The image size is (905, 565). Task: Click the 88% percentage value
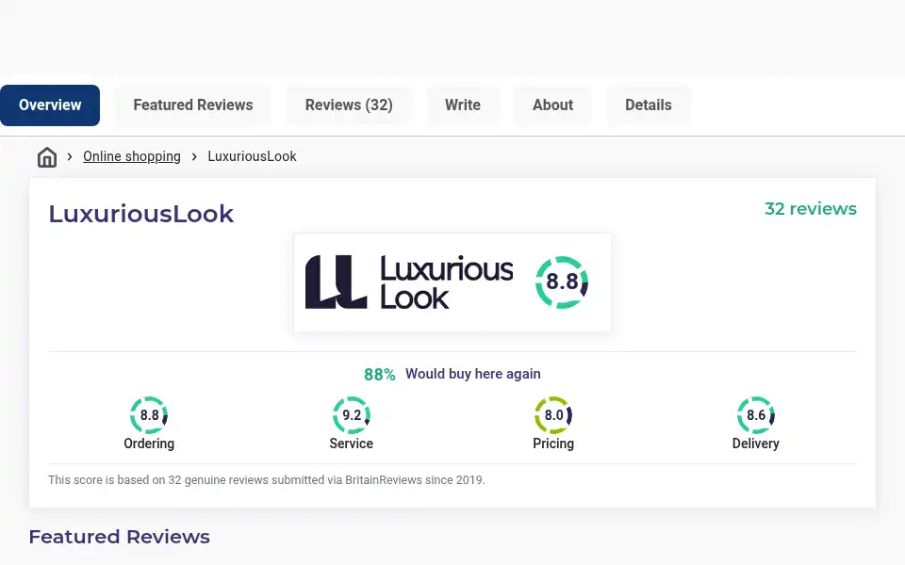click(380, 375)
